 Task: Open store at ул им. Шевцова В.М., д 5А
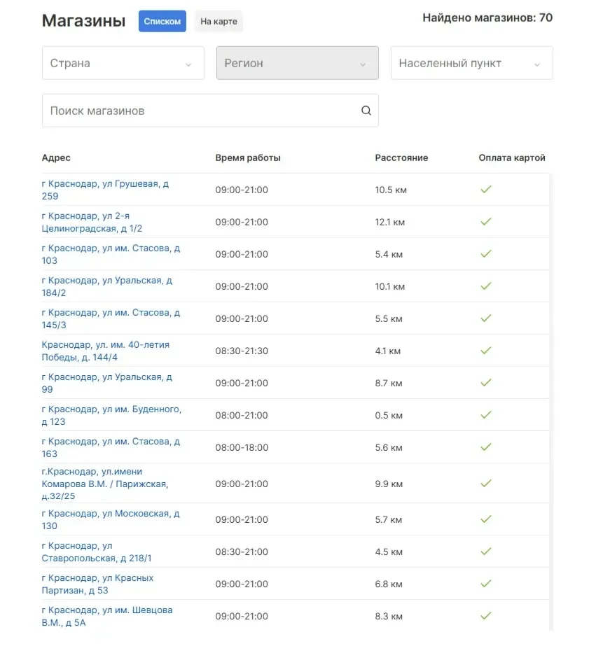coord(107,616)
